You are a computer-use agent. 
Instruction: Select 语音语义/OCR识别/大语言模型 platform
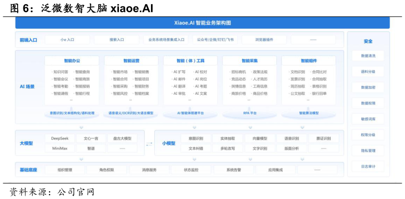[x=131, y=113]
